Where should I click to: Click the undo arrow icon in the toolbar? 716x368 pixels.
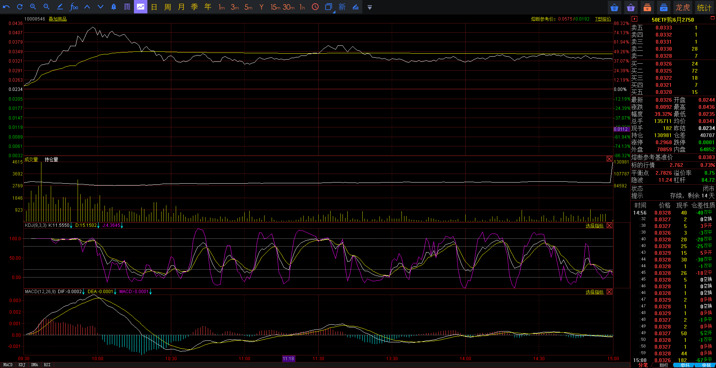6,7
